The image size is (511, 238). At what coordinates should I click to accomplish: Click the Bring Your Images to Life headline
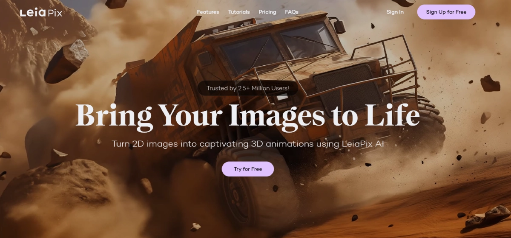[247, 115]
